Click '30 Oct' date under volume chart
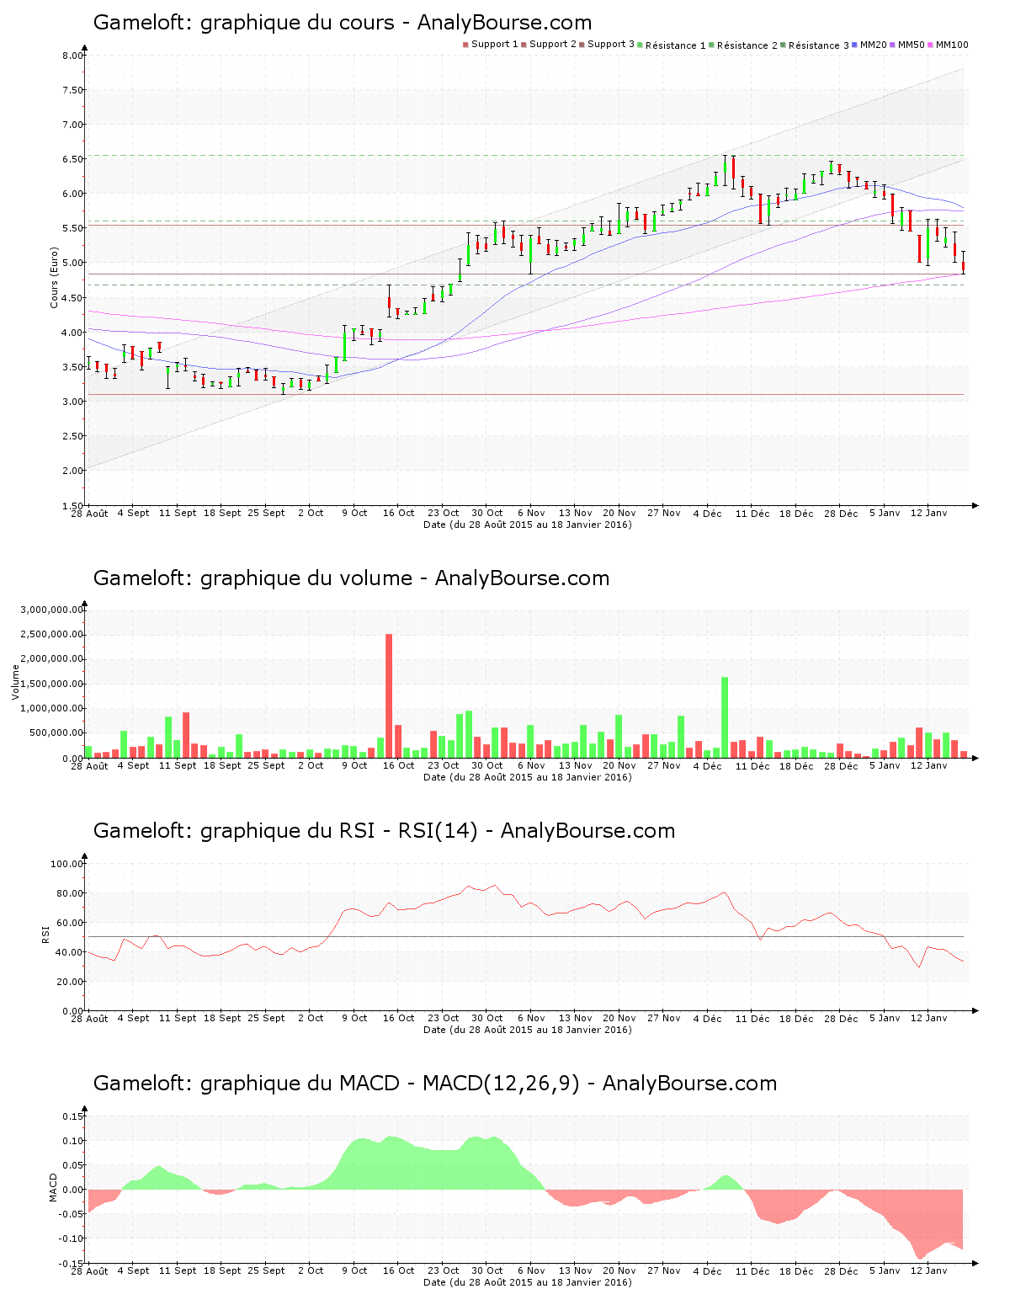The width and height of the screenshot is (1010, 1305). coord(486,765)
